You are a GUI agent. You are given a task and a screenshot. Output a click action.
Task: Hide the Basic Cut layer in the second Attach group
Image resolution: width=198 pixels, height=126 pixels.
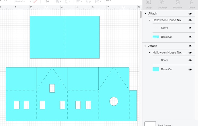click(x=190, y=70)
